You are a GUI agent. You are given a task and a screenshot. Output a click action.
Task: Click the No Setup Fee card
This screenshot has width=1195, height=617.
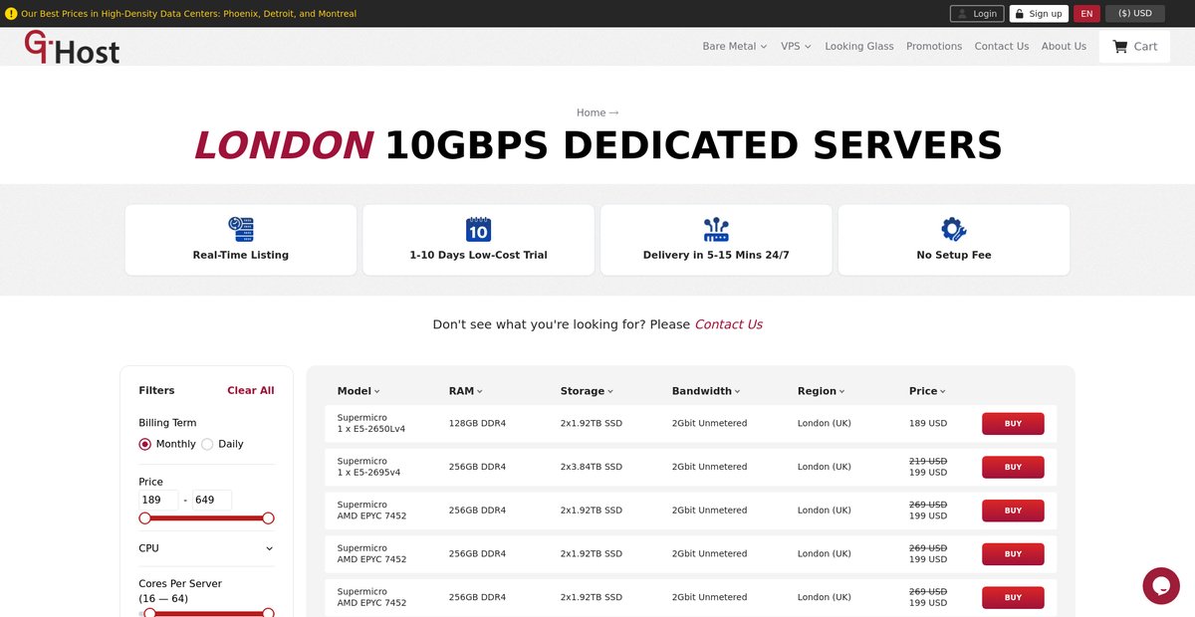954,240
